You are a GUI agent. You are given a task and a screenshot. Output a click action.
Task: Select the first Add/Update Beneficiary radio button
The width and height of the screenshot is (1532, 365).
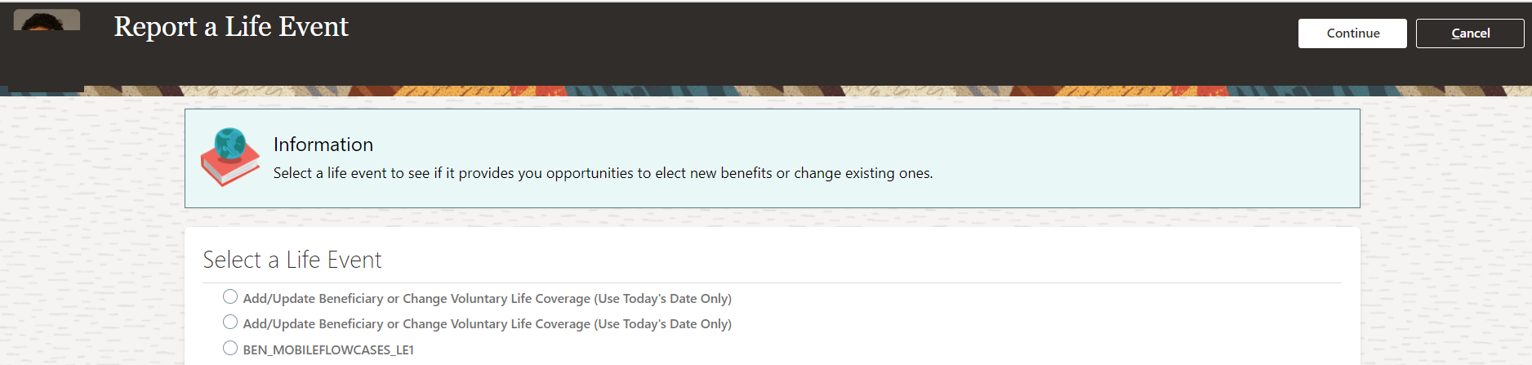pos(230,297)
